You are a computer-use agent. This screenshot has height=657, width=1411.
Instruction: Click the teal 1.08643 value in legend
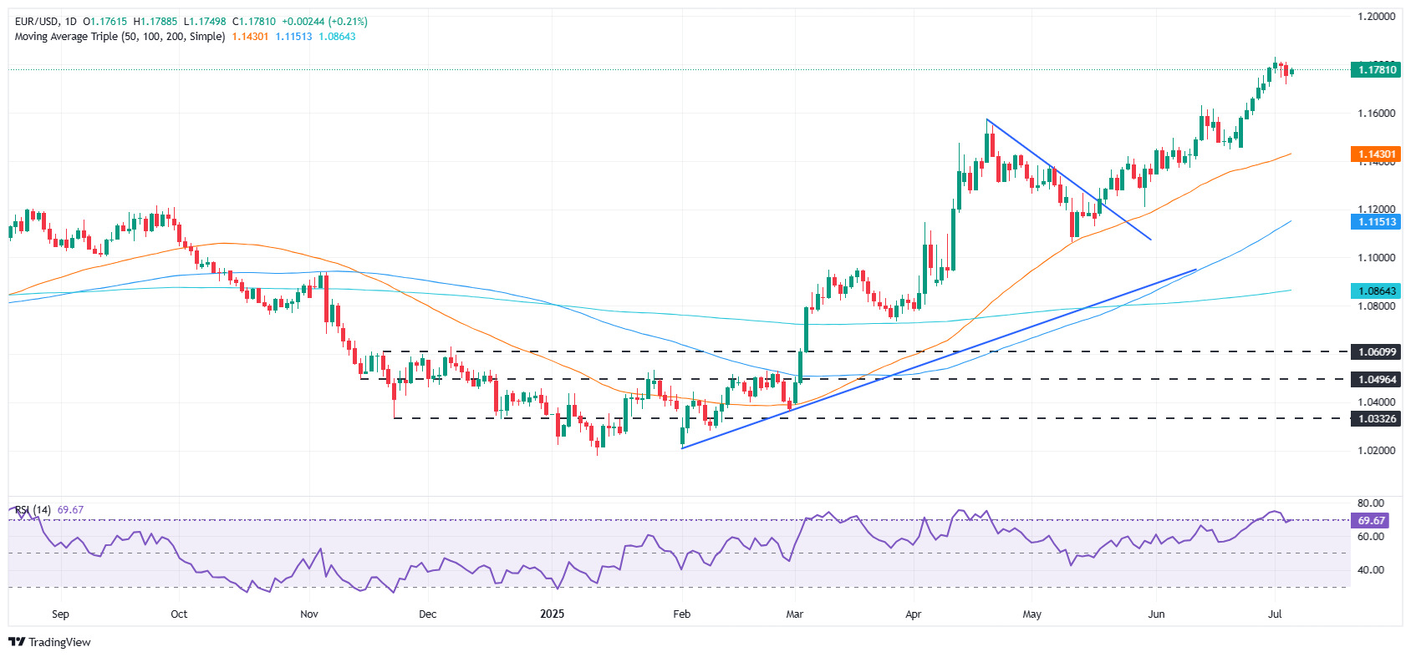coord(337,37)
